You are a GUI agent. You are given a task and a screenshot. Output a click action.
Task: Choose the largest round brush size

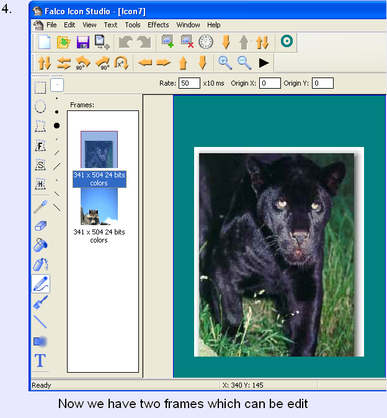pos(56,125)
